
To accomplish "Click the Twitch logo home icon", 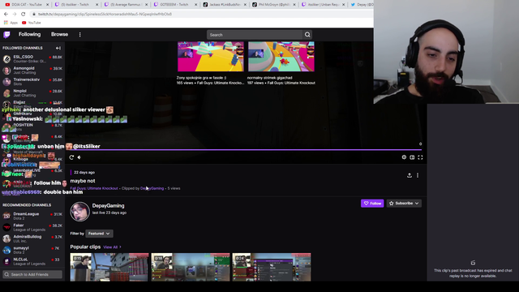I will 6,34.
